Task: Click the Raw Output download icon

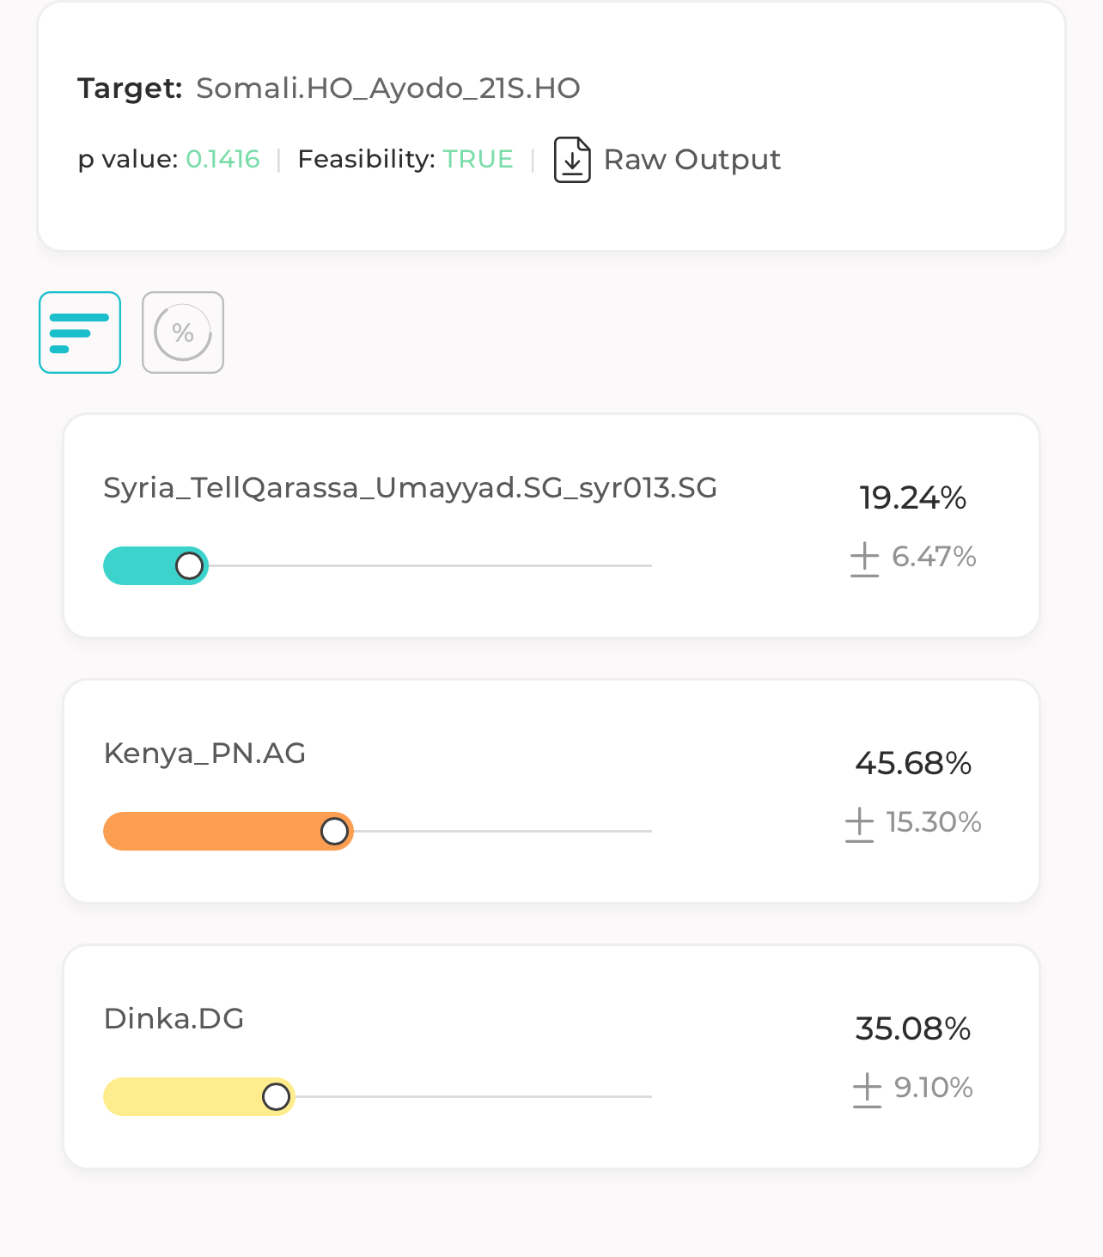Action: point(572,160)
